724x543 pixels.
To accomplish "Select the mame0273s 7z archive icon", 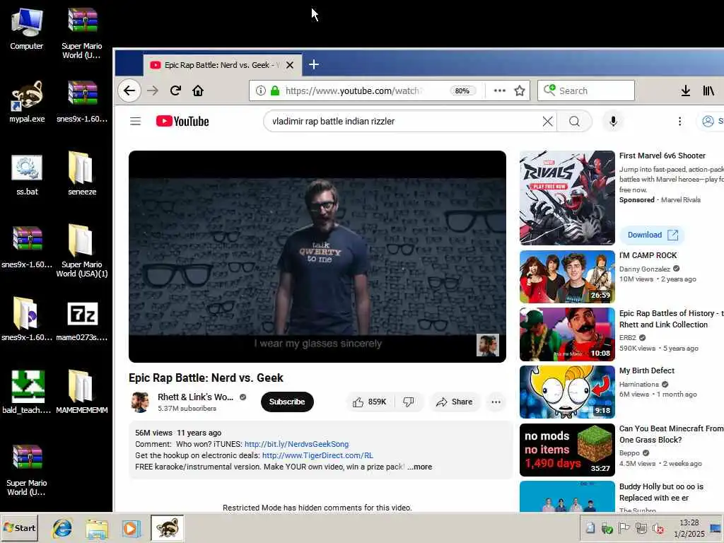I will [82, 322].
